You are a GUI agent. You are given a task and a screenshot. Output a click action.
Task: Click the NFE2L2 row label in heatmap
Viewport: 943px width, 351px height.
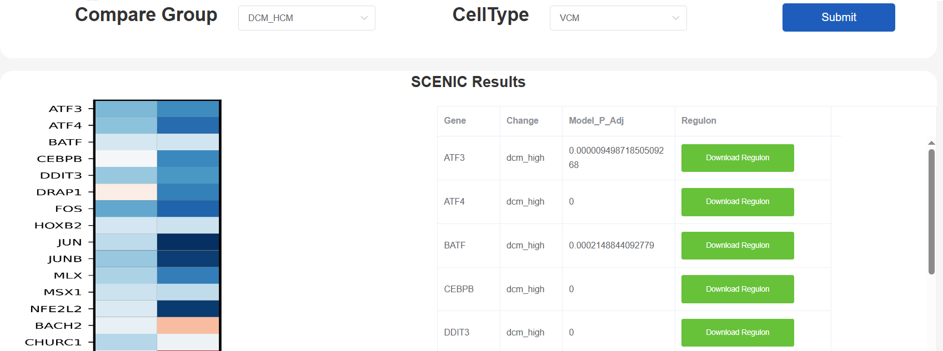(x=56, y=309)
